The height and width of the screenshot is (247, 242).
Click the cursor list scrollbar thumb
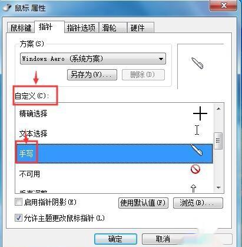[x=218, y=141]
